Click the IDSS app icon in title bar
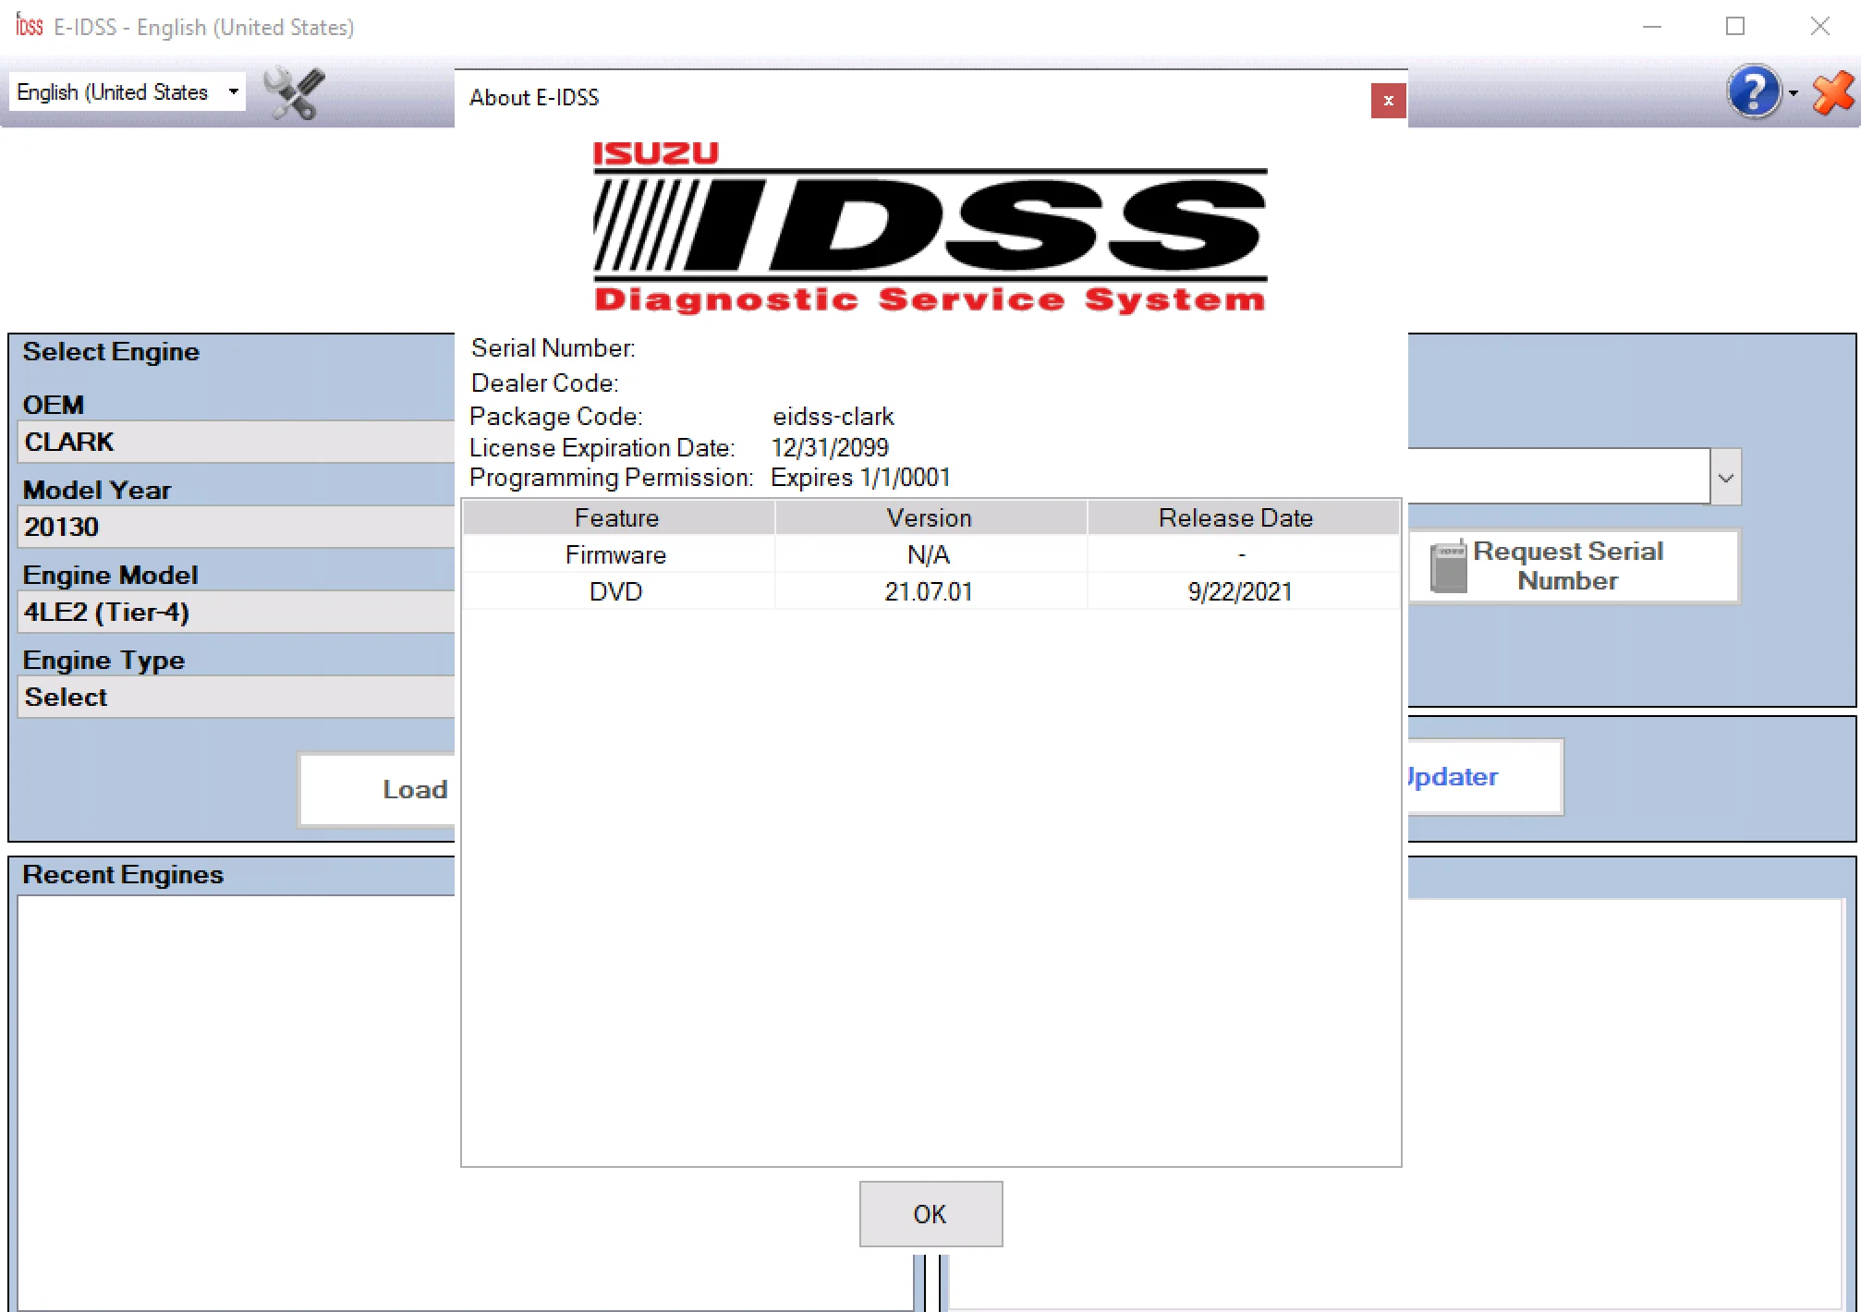Viewport: 1861px width, 1312px height. click(29, 25)
